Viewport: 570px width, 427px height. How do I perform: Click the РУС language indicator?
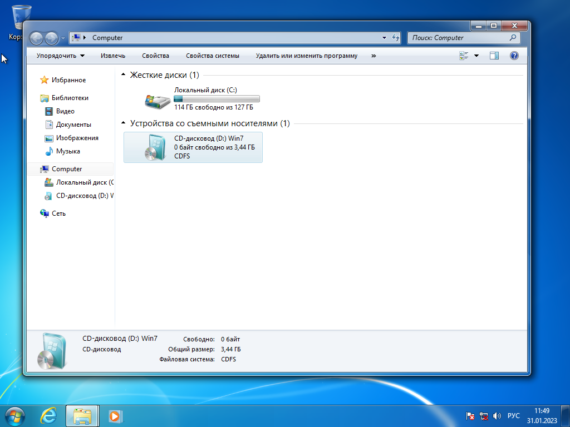[513, 416]
